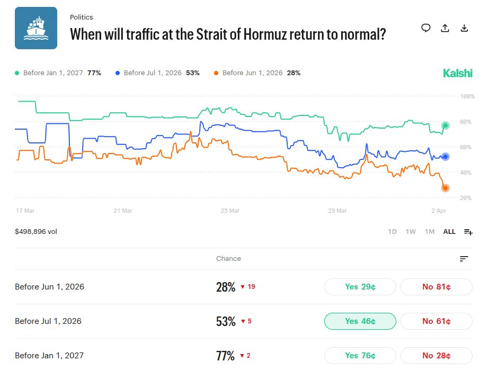Toggle the orange Before Jun 1, 2026 legend
489x371 pixels.
coord(257,73)
